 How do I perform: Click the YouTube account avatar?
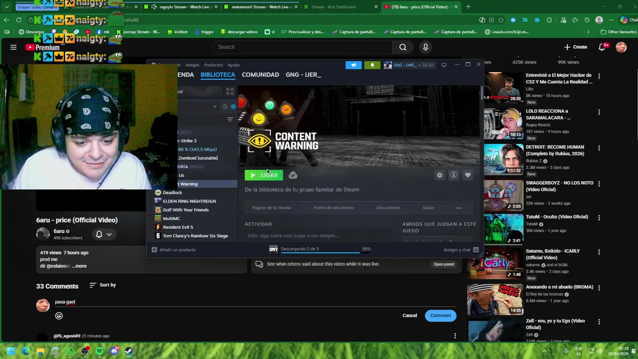click(x=621, y=47)
